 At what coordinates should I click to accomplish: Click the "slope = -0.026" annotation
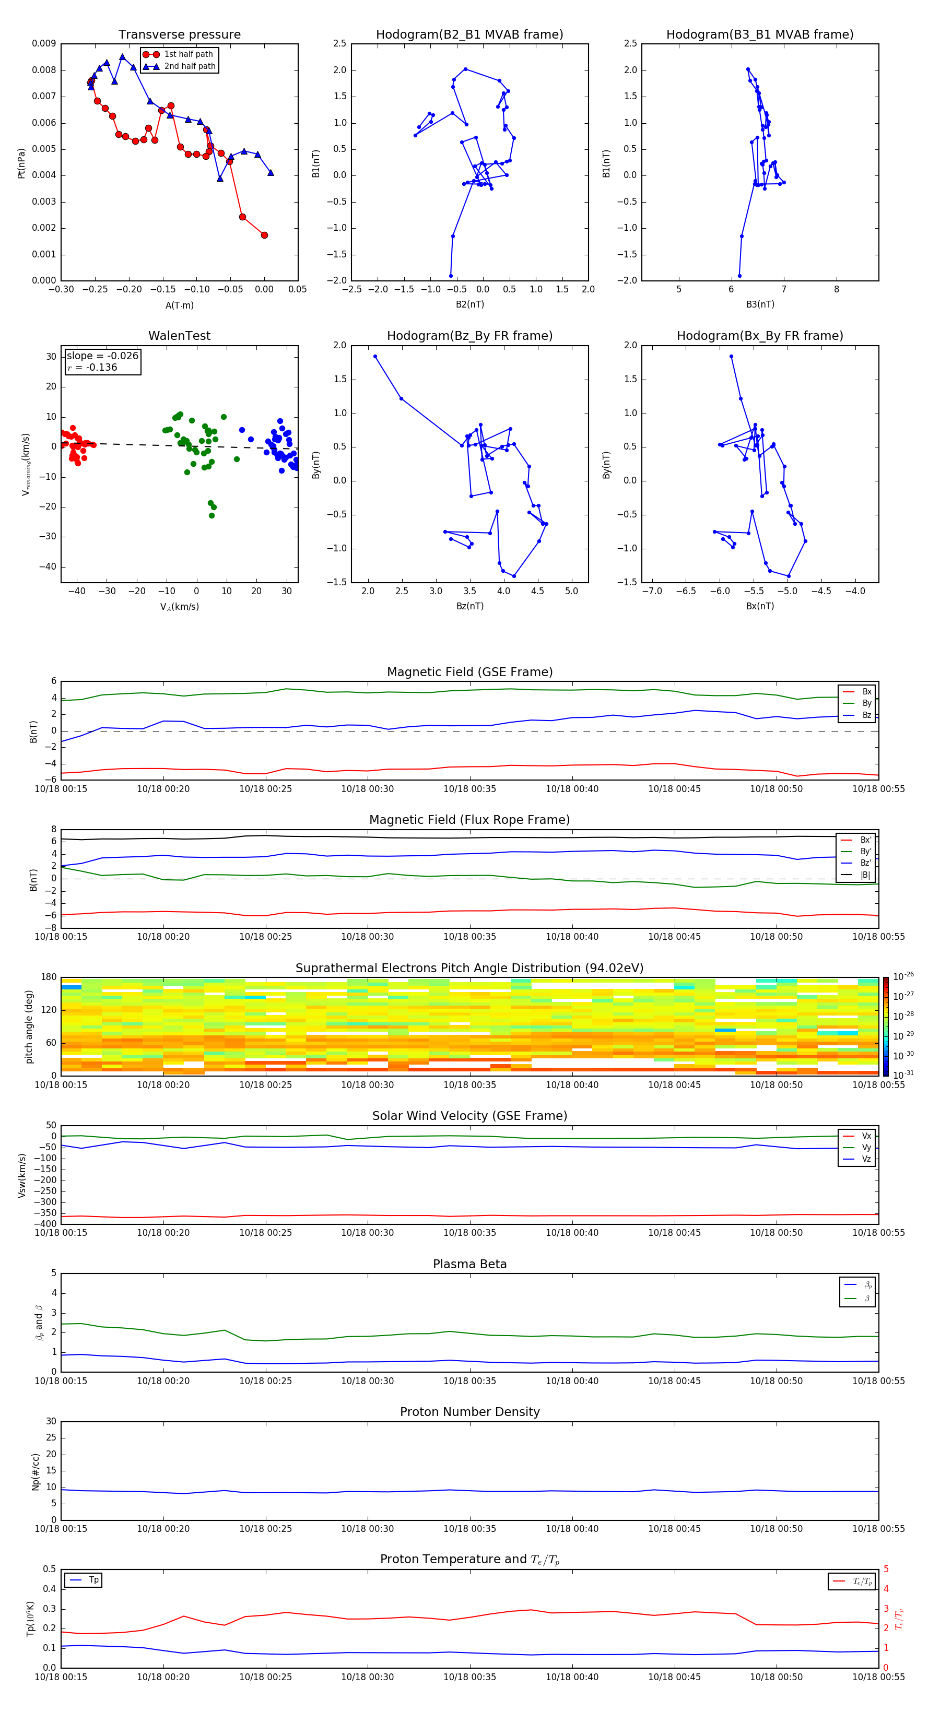tap(102, 356)
